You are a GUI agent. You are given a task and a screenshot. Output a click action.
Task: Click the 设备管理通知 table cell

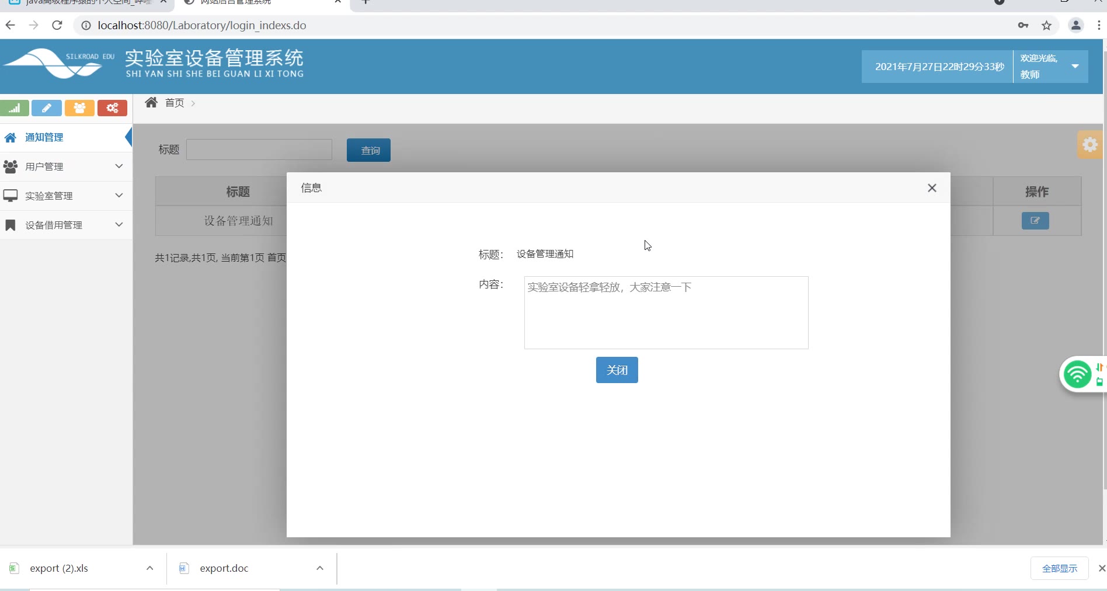tap(238, 221)
